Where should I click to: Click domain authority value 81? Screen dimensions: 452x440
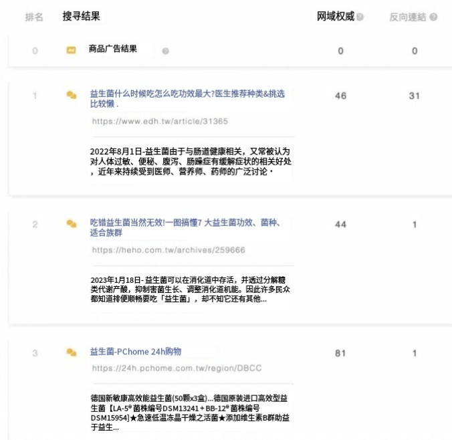click(340, 352)
